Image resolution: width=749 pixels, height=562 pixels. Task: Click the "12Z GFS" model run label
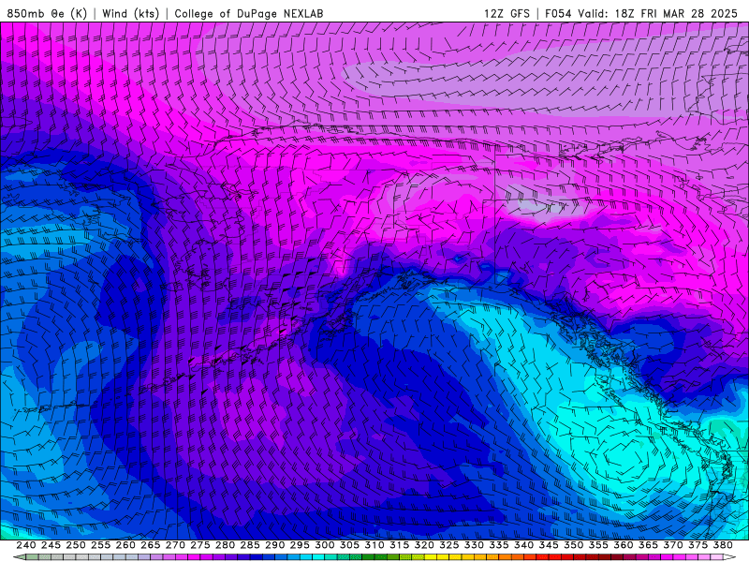point(507,13)
